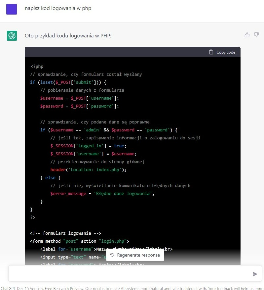Click the form method="post" line
Screen dimensions: 264x290
point(80,241)
